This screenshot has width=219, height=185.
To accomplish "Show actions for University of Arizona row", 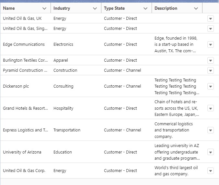I will click(x=211, y=152).
